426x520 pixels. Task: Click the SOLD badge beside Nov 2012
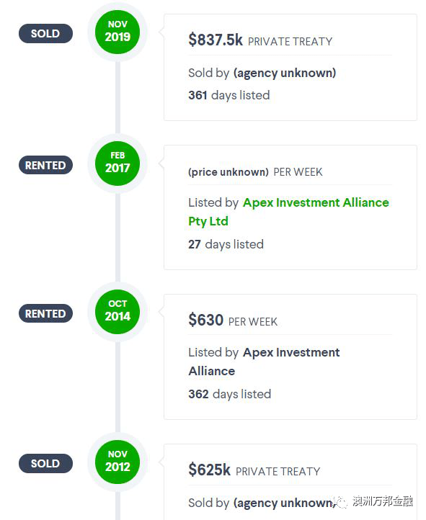[x=45, y=463]
